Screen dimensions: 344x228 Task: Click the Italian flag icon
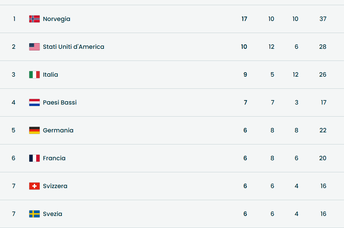coord(34,75)
